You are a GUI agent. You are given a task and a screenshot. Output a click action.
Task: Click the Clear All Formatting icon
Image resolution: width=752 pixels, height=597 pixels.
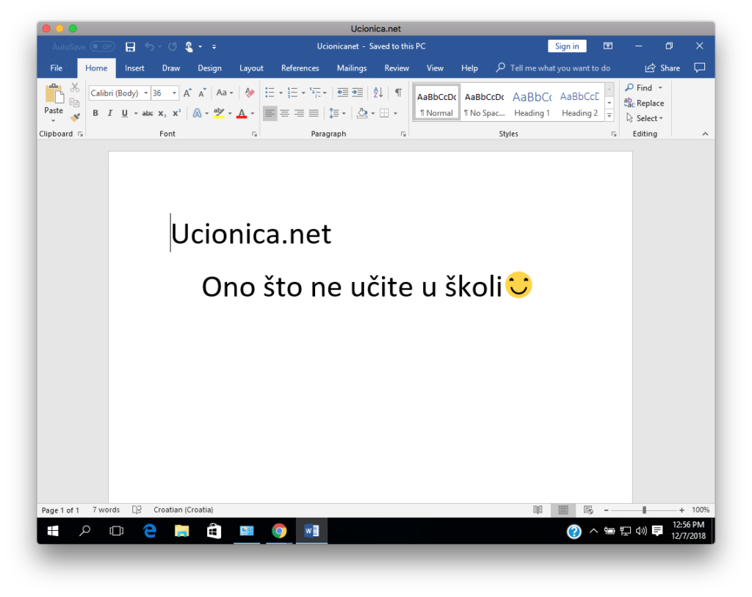(250, 93)
